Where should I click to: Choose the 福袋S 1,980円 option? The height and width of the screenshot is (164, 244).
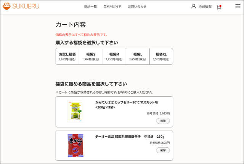pos(91,56)
